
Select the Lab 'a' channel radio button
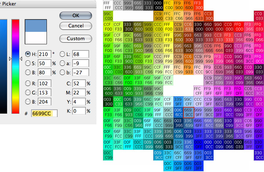62,63
